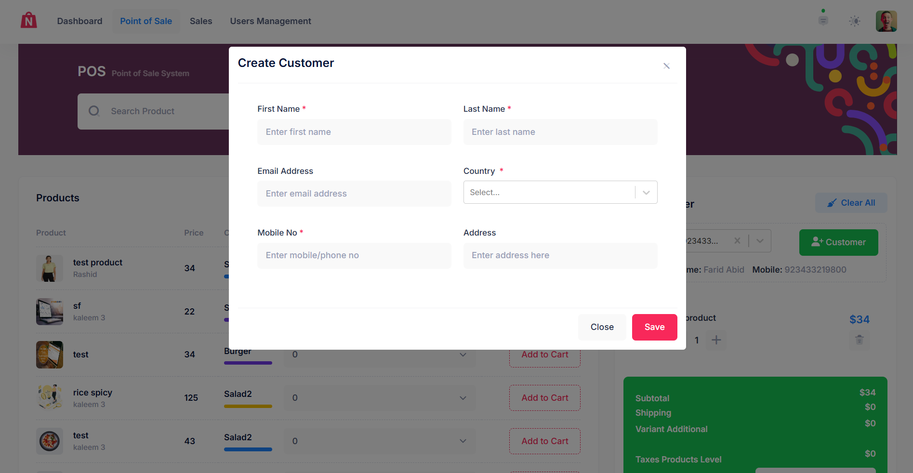
Task: Click the green Customer button
Action: tap(838, 242)
